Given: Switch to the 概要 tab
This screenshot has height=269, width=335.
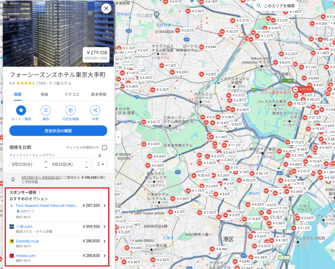Looking at the screenshot, I should click(18, 94).
